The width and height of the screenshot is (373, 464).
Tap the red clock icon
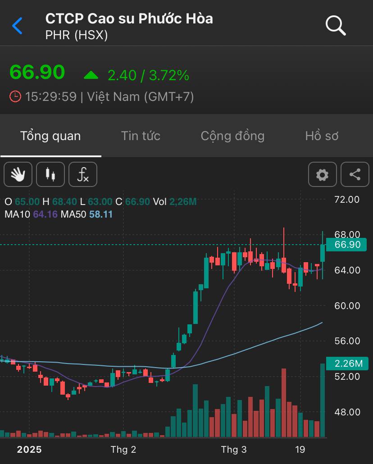tap(15, 96)
